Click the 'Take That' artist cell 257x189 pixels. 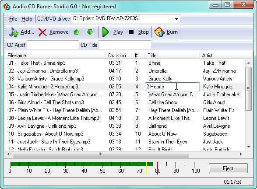(x=214, y=63)
